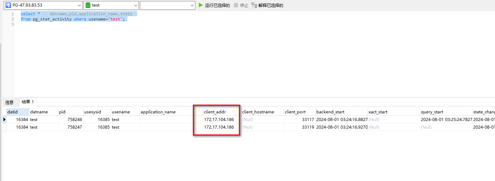Select the datname column header
This screenshot has height=181, width=495.
tap(39, 112)
